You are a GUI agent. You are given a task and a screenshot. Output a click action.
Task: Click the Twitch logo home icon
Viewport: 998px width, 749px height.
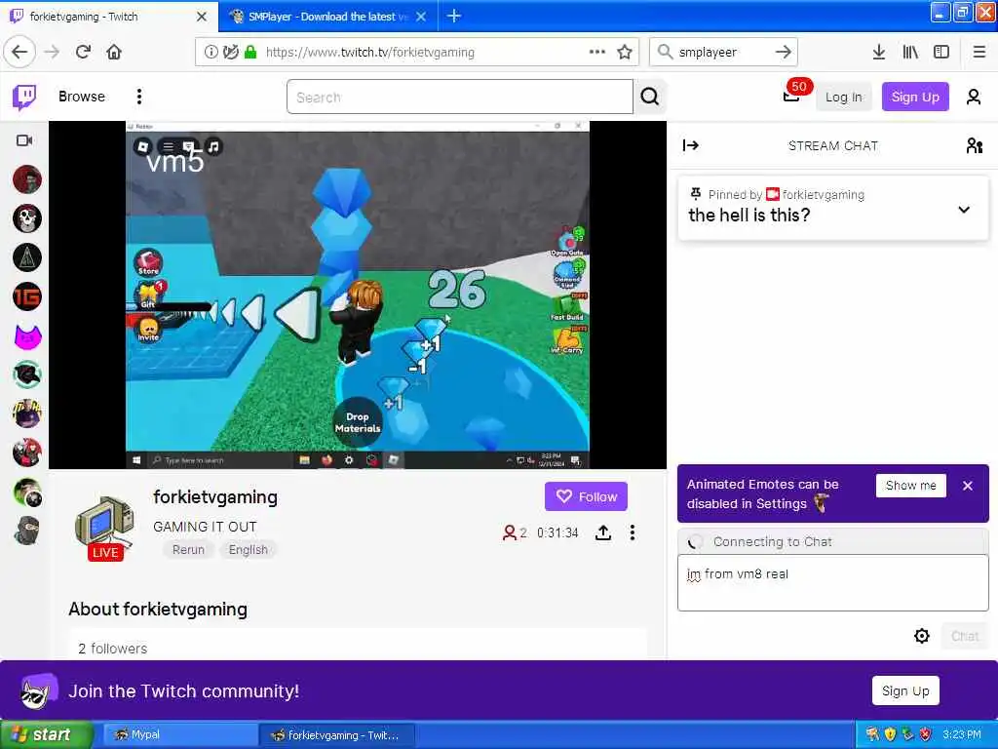[24, 97]
